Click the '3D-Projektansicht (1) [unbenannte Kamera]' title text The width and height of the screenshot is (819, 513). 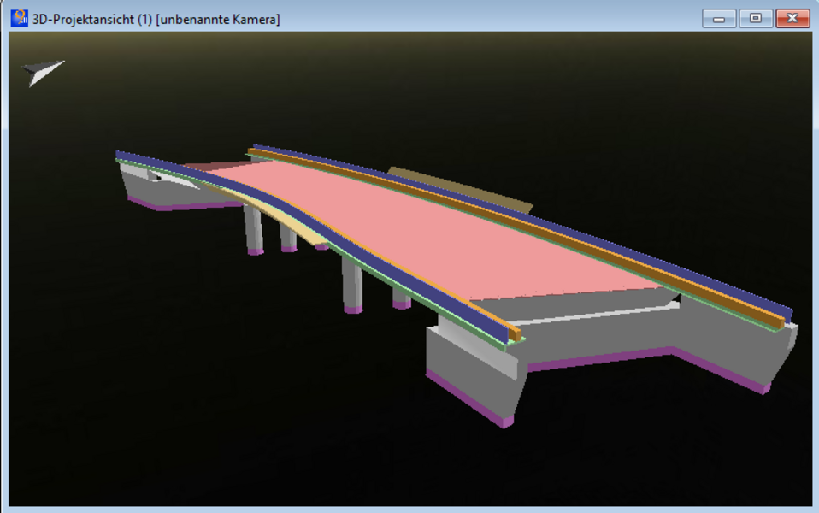pos(156,20)
